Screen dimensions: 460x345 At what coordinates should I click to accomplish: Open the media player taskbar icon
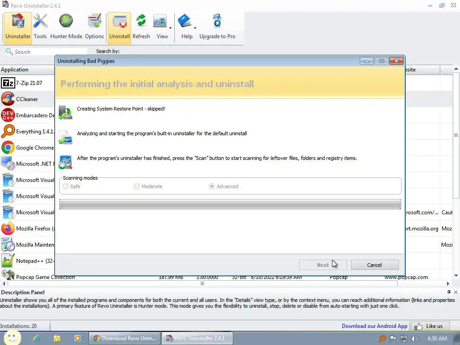point(78,338)
